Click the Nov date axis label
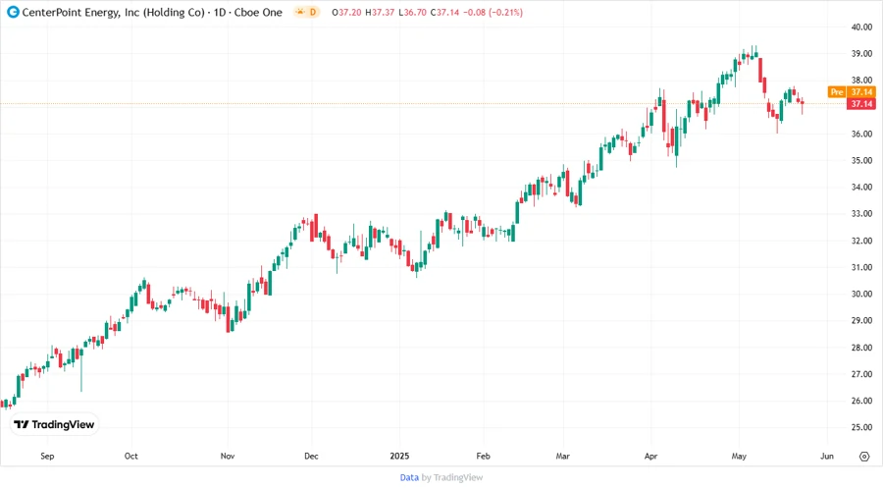This screenshot has height=489, width=883. [x=228, y=457]
